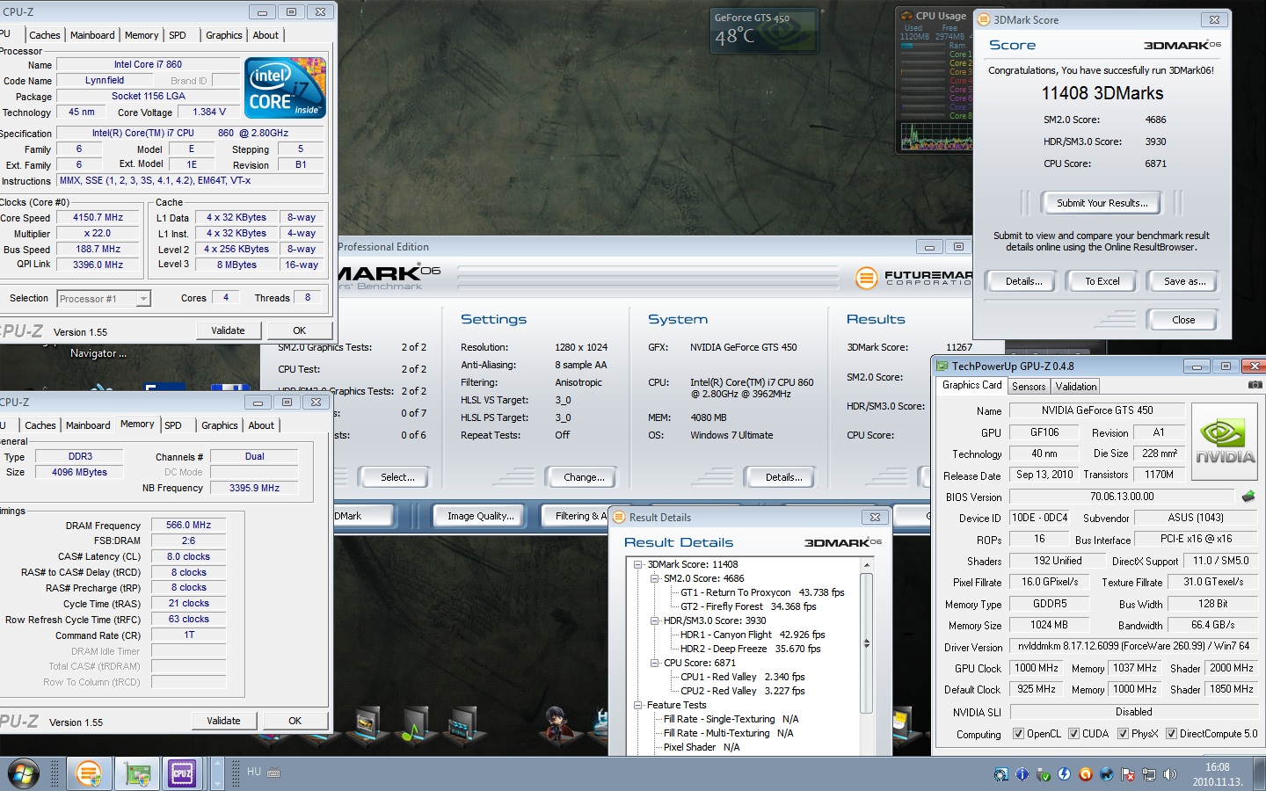The width and height of the screenshot is (1266, 791).
Task: Click the purple CPU-Z taskbar icon
Action: [x=182, y=773]
